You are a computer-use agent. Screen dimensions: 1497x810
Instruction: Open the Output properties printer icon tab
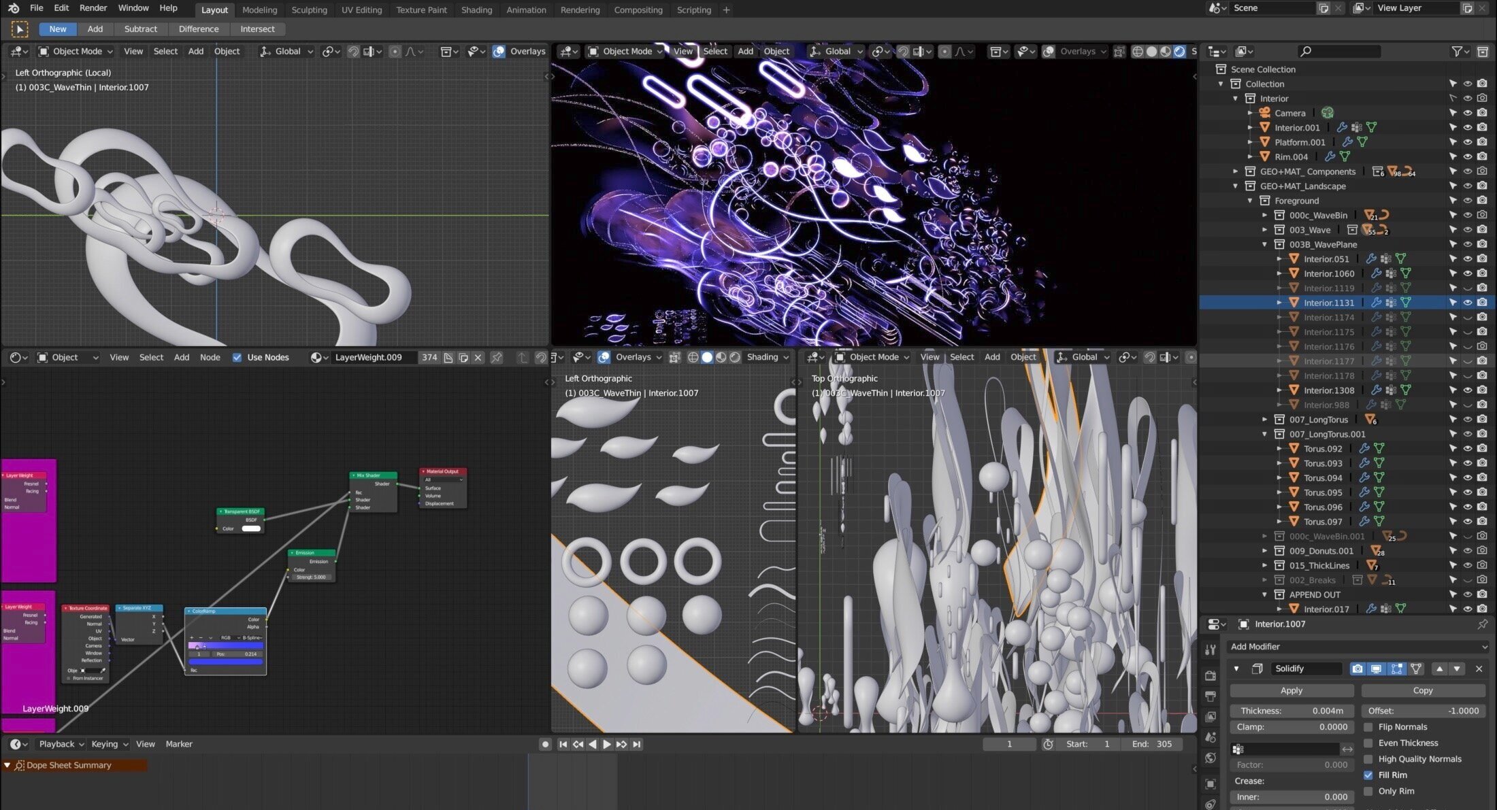1211,696
